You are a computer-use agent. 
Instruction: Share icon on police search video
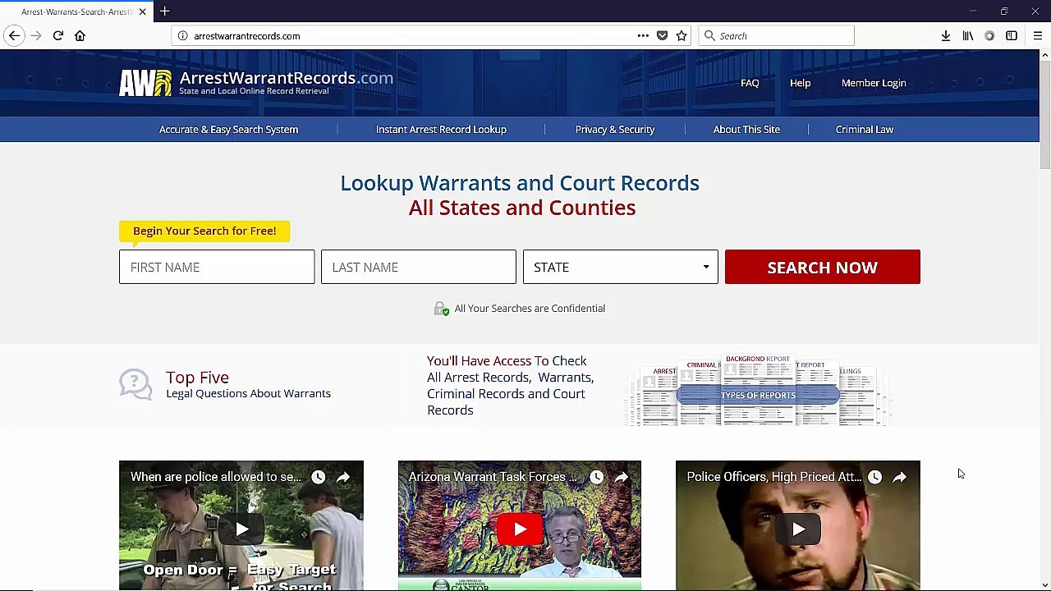pyautogui.click(x=343, y=477)
